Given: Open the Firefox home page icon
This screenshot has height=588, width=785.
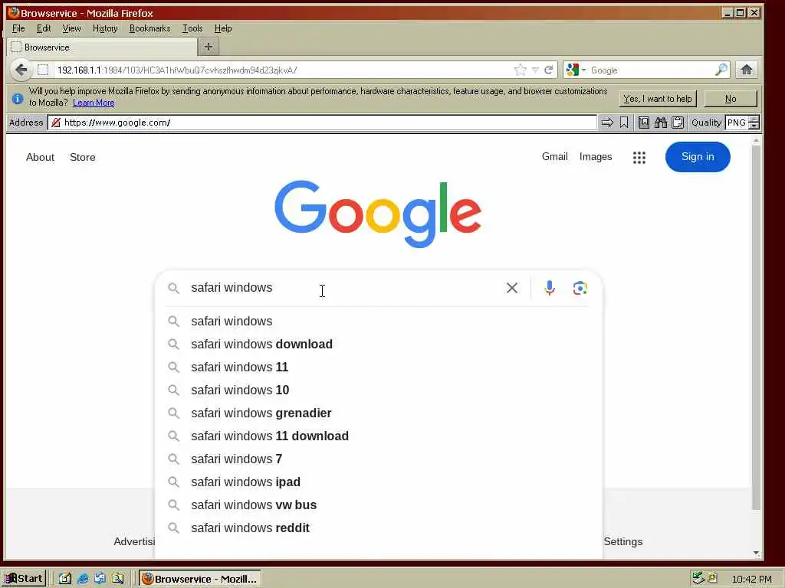Looking at the screenshot, I should point(747,70).
